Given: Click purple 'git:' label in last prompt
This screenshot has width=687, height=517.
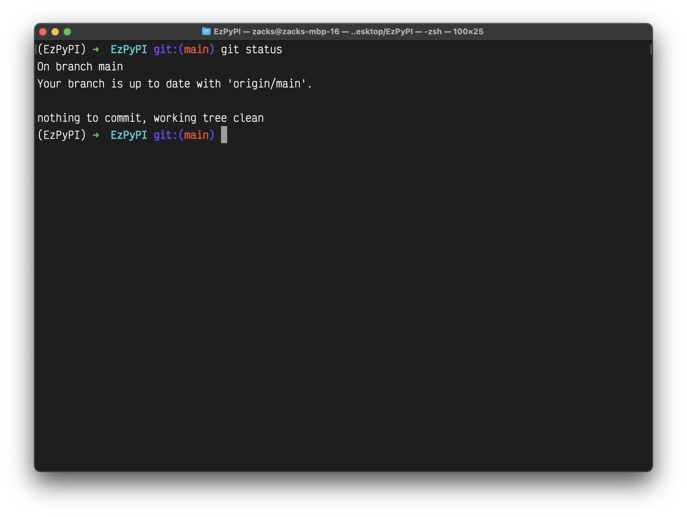Looking at the screenshot, I should (x=165, y=135).
